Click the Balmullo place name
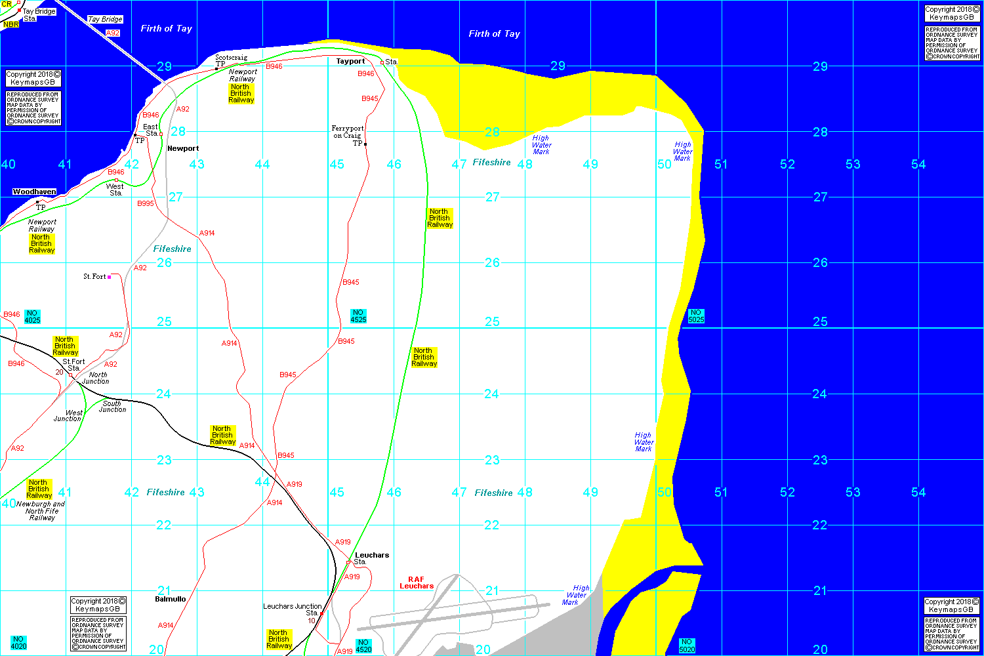 click(170, 599)
